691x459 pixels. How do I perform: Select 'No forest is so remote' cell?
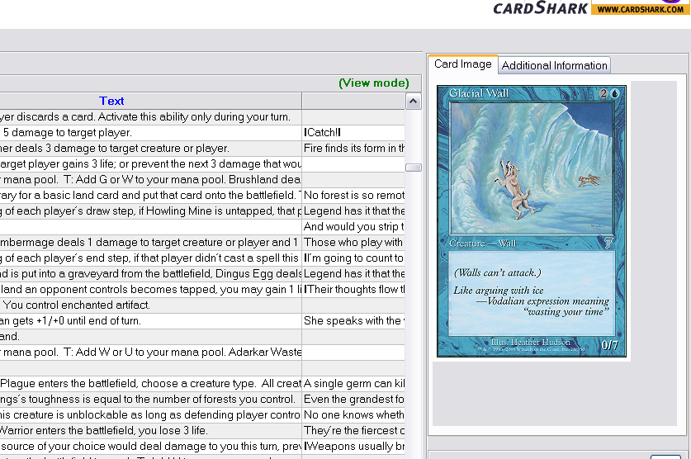353,195
